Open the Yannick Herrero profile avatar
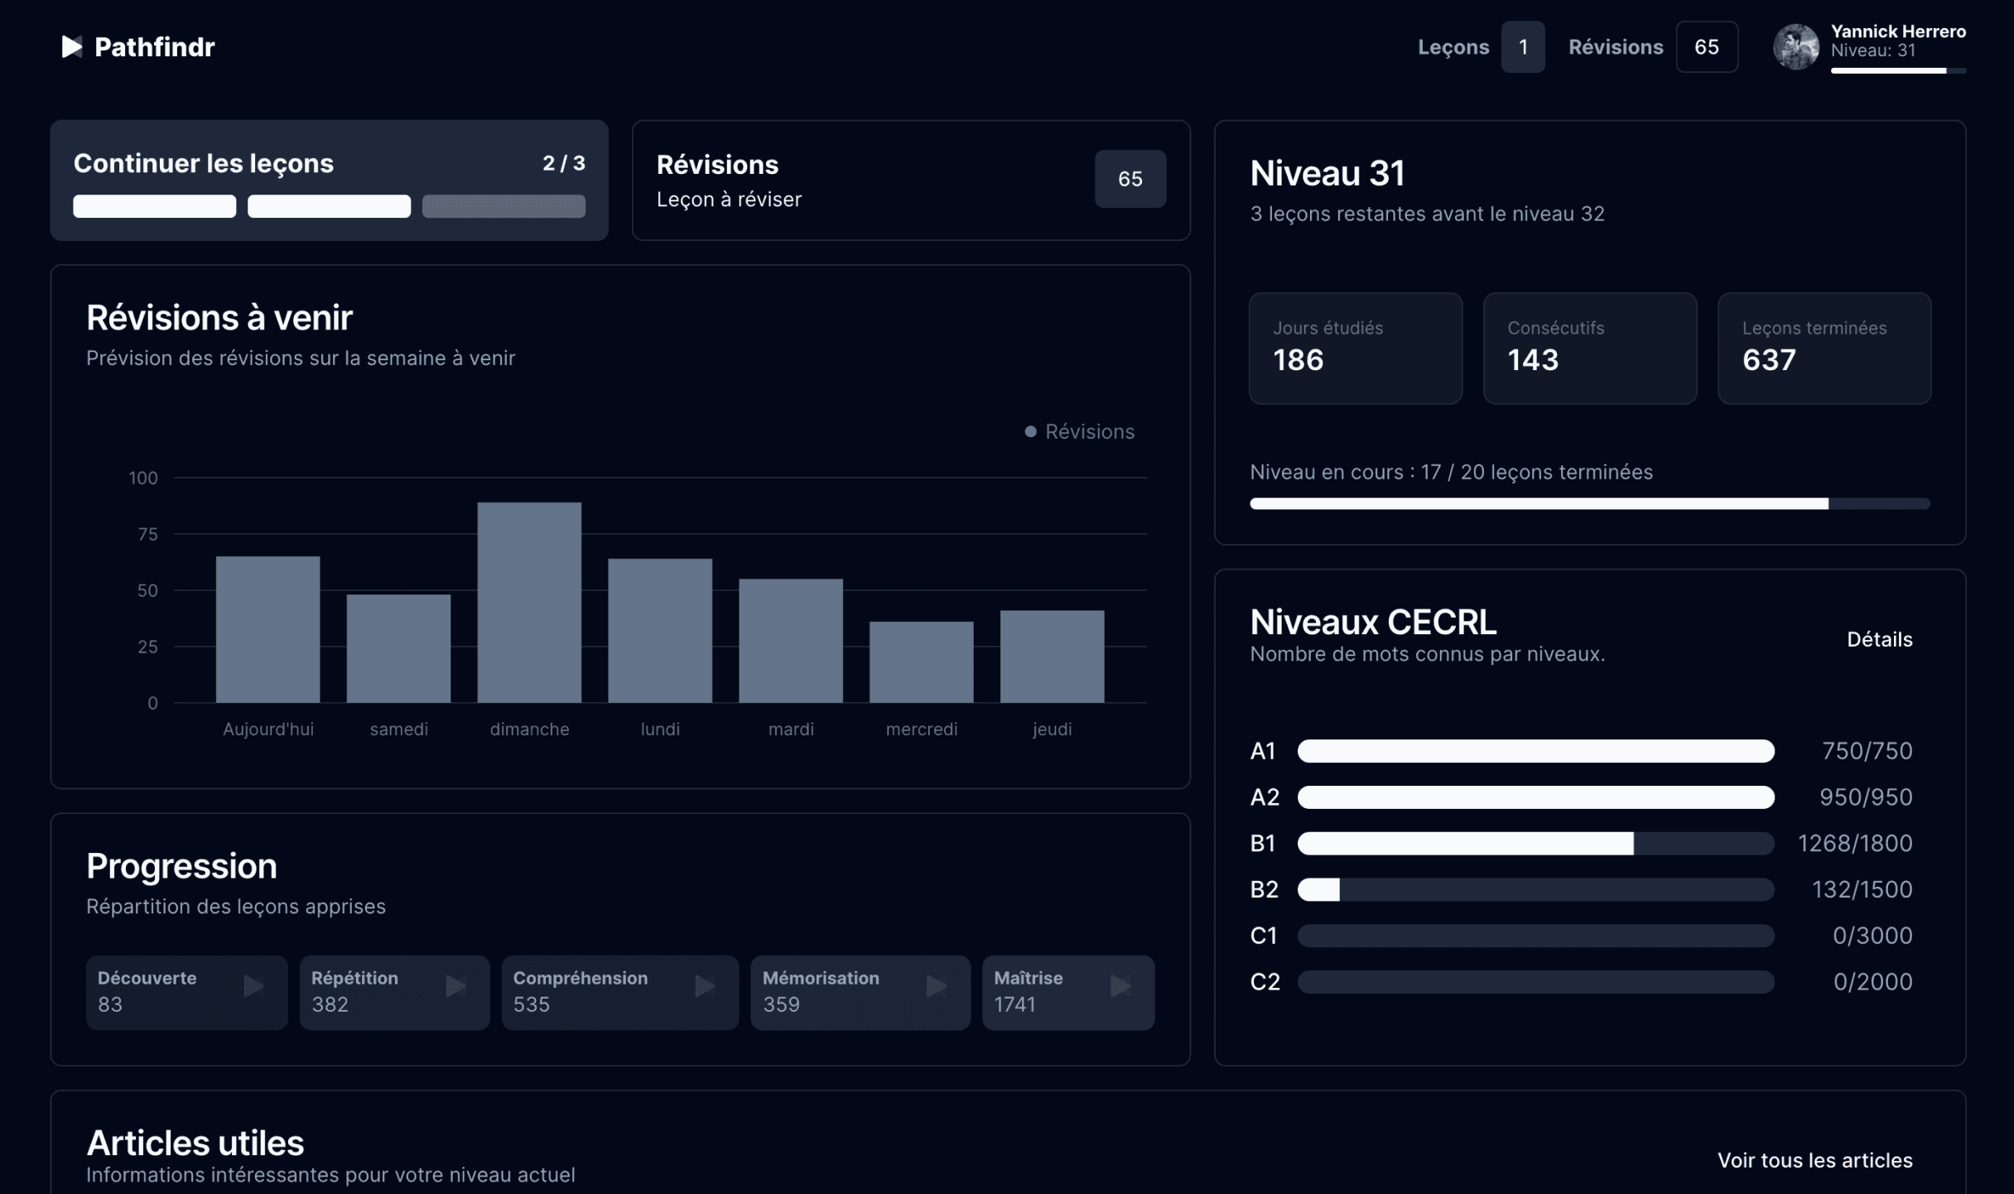This screenshot has height=1194, width=2014. tap(1796, 46)
